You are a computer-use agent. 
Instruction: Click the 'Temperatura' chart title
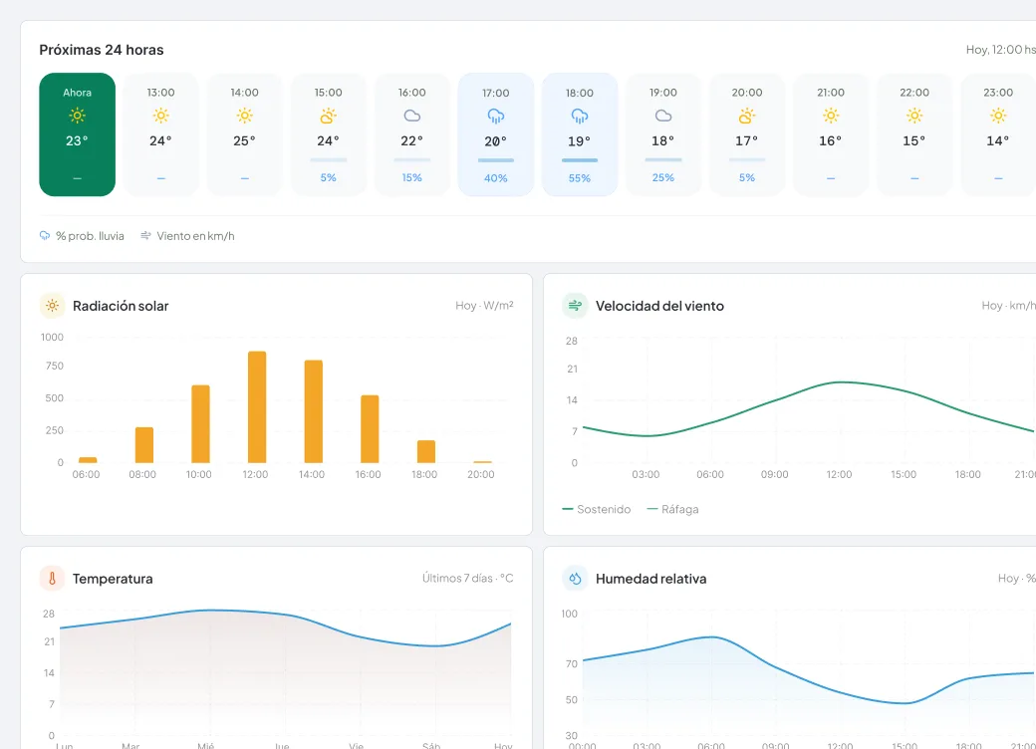pos(113,579)
